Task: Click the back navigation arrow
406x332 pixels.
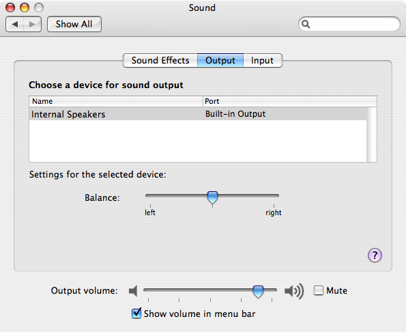Action: (15, 25)
